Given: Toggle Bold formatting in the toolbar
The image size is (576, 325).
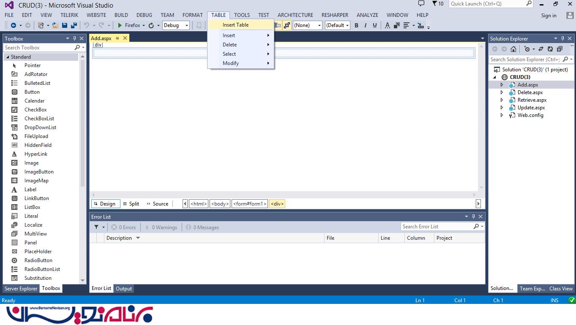Looking at the screenshot, I should point(356,25).
